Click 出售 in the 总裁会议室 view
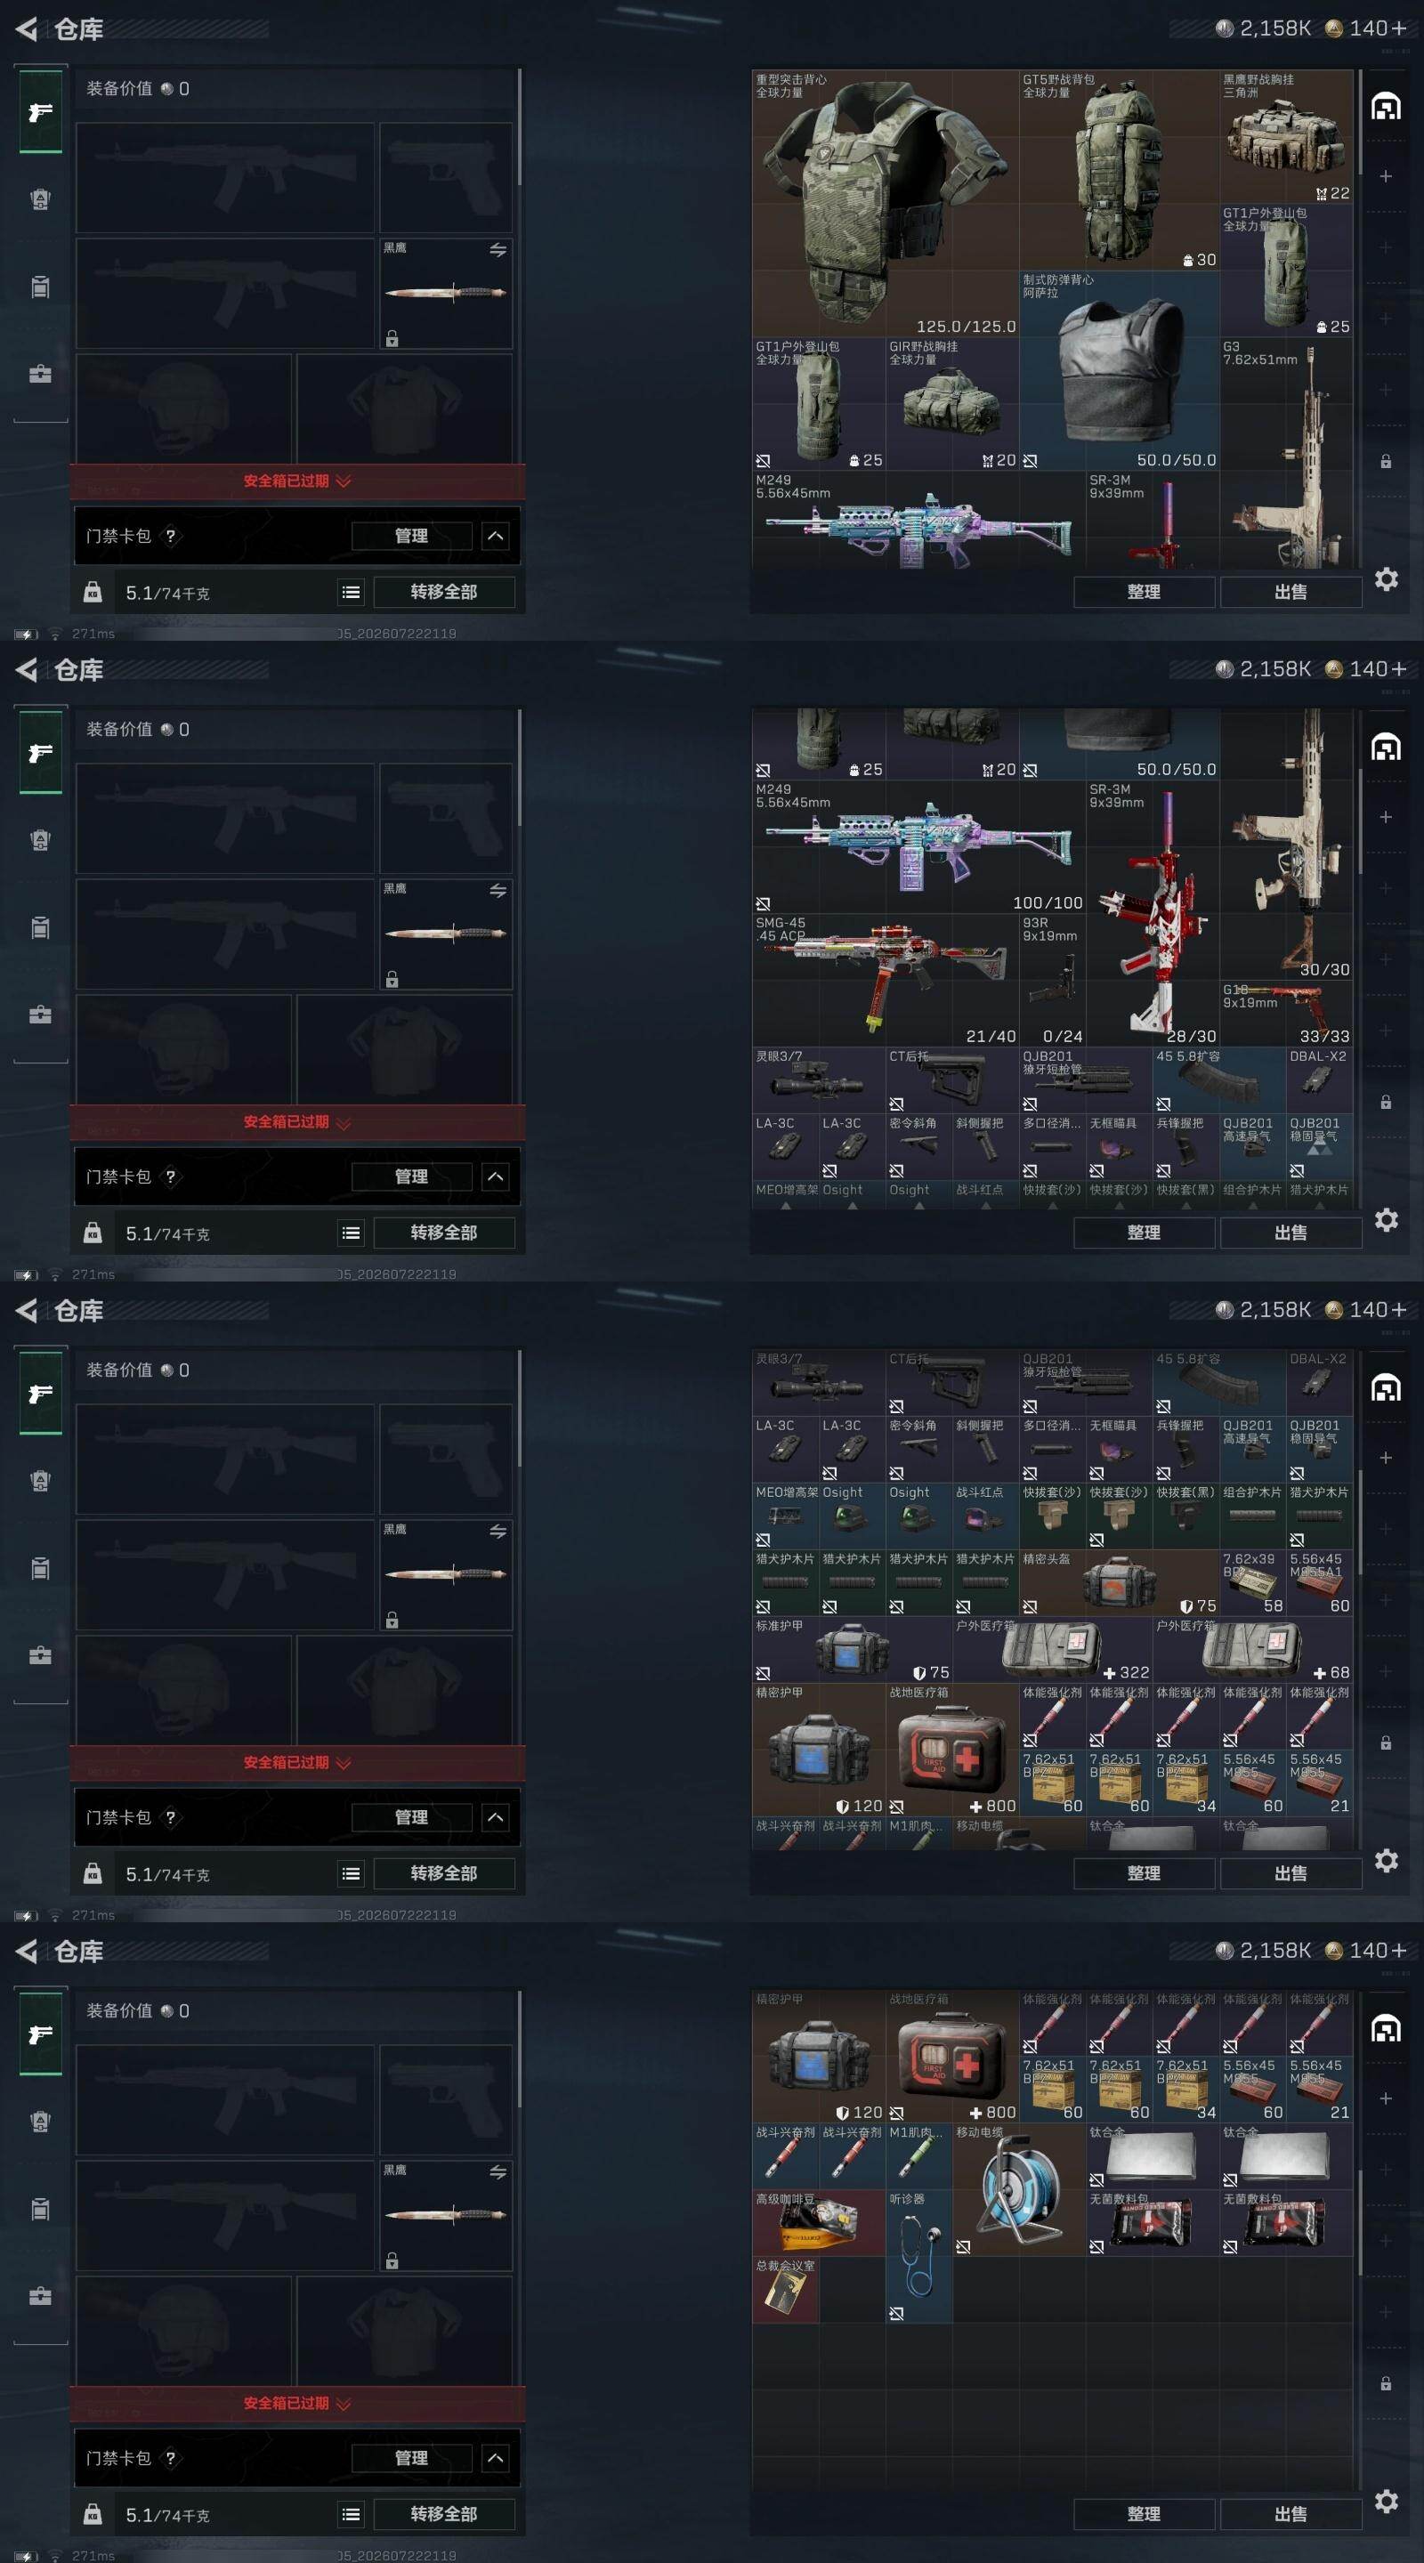 click(1290, 2514)
